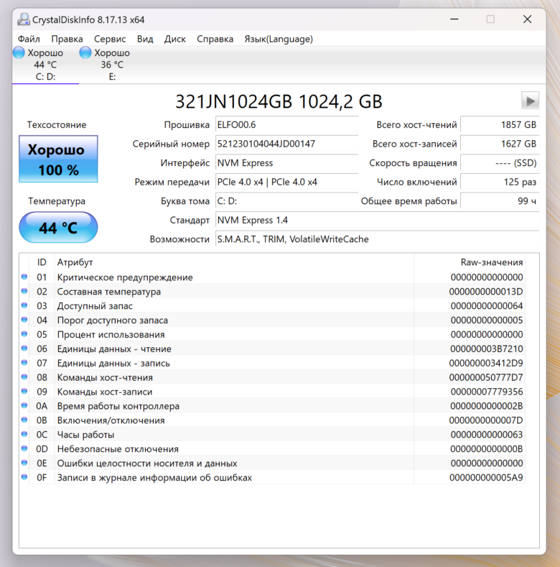The image size is (560, 567).
Task: Click the CrystalDiskInfo app icon in title bar
Action: (x=24, y=19)
